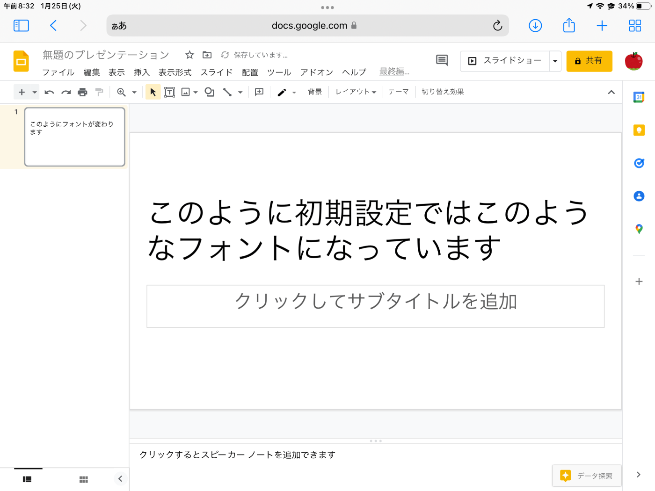Open the ファイル menu
This screenshot has height=491, width=655.
58,72
